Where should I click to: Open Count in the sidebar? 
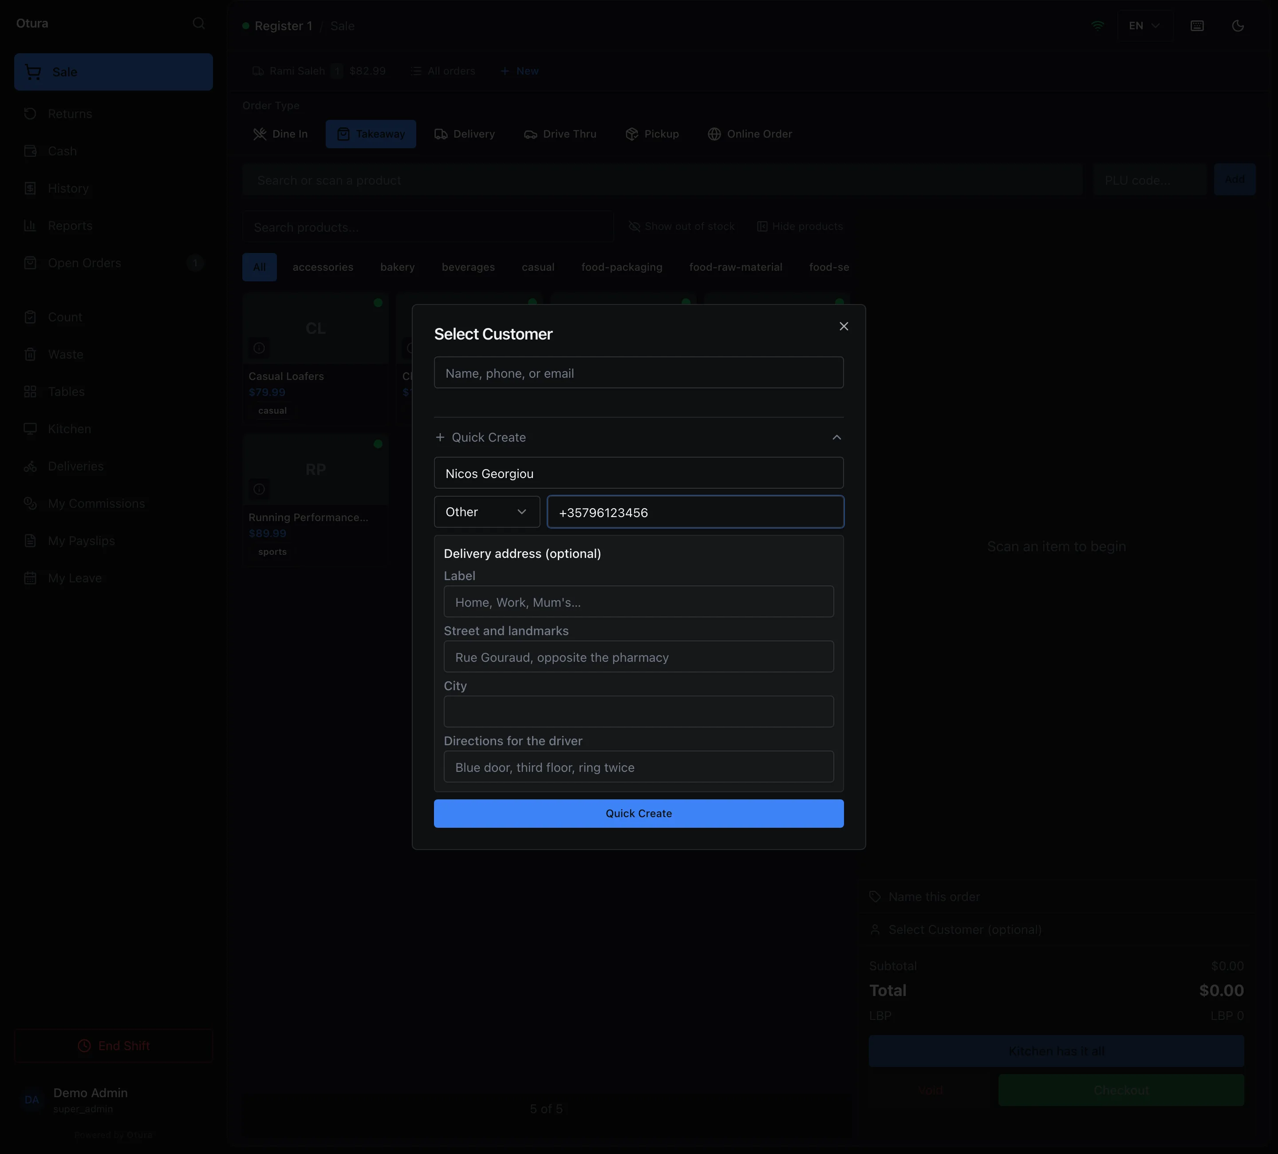click(114, 317)
